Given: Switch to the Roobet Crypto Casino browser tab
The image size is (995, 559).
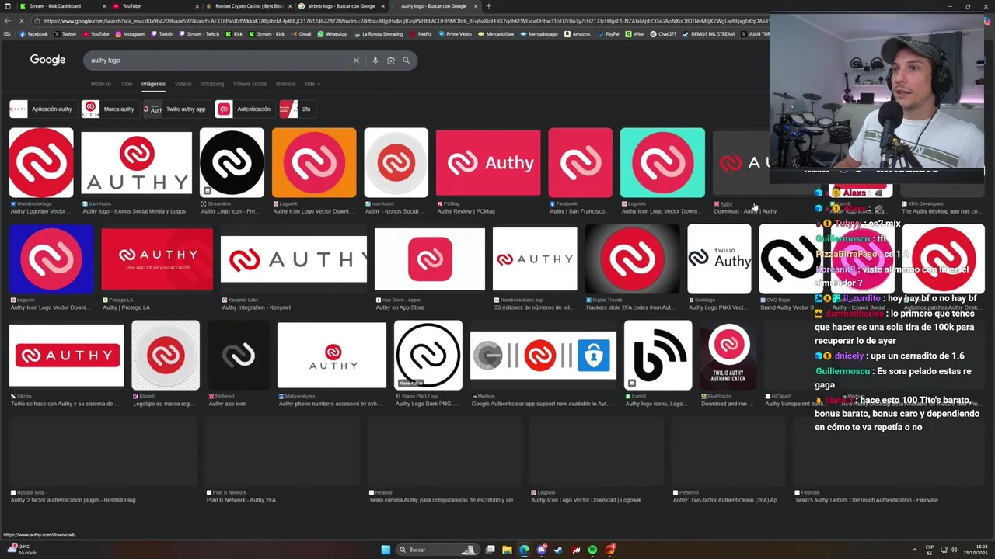Looking at the screenshot, I should click(x=247, y=6).
